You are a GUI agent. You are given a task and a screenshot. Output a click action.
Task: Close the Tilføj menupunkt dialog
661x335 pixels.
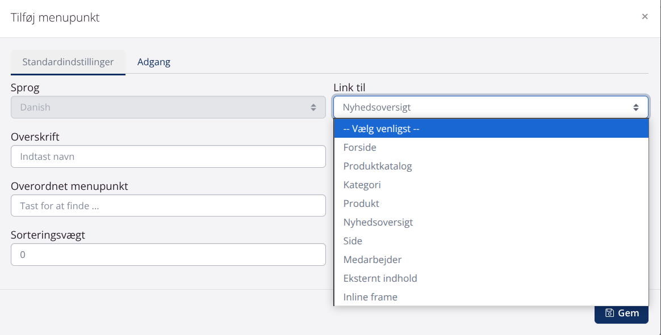click(645, 16)
